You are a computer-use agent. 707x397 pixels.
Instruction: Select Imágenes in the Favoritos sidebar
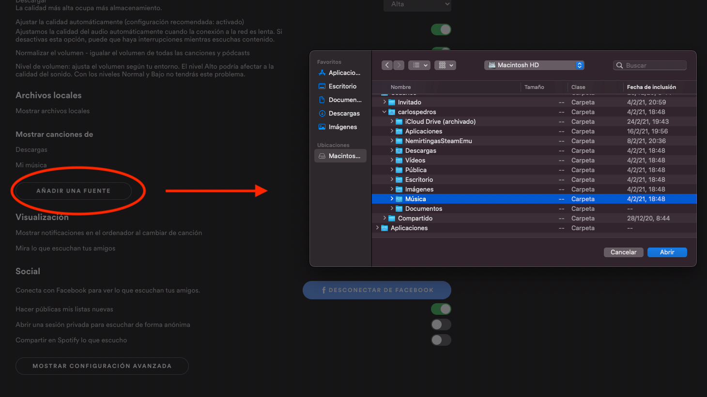click(340, 127)
